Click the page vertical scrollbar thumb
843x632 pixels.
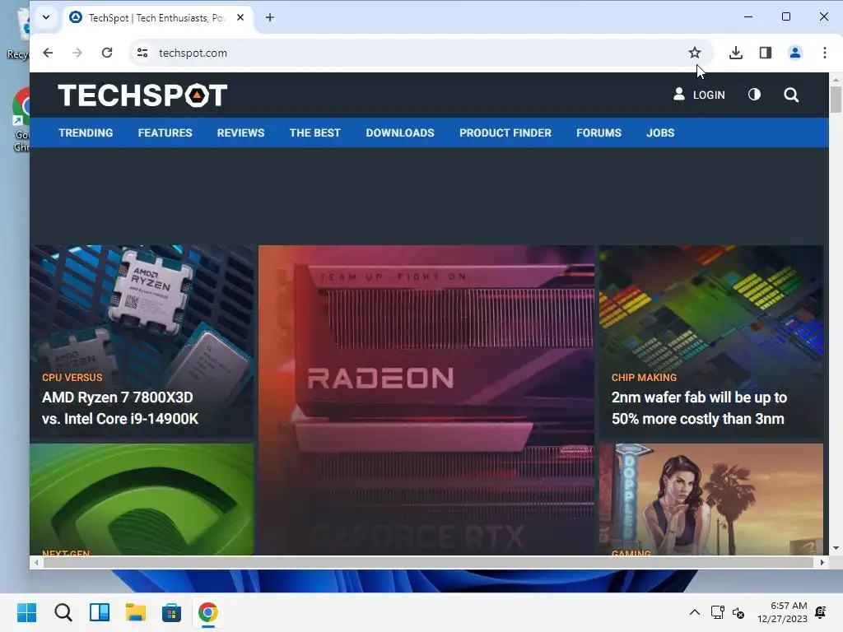[x=836, y=99]
